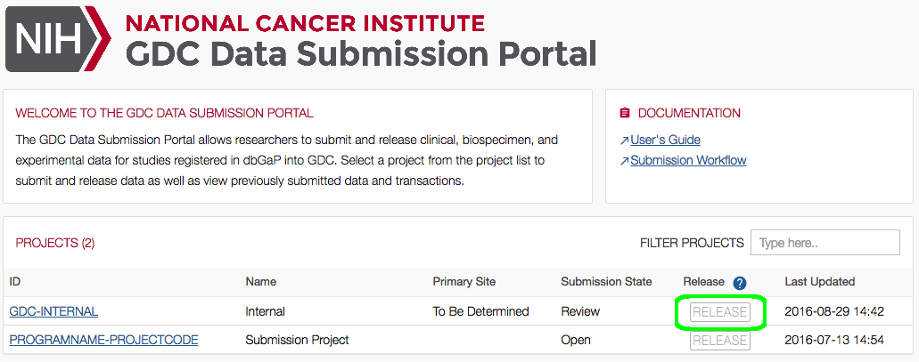919x362 pixels.
Task: Click the Primary Site column header
Action: point(464,282)
